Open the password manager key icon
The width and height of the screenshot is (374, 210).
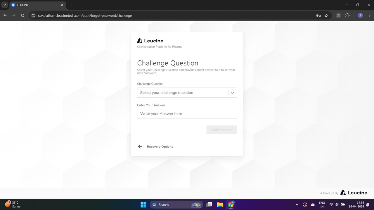pos(318,15)
